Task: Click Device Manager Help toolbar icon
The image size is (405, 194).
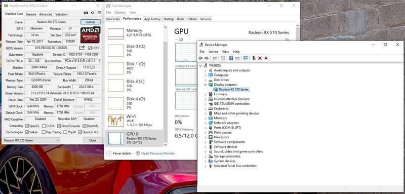Action: pos(231,58)
